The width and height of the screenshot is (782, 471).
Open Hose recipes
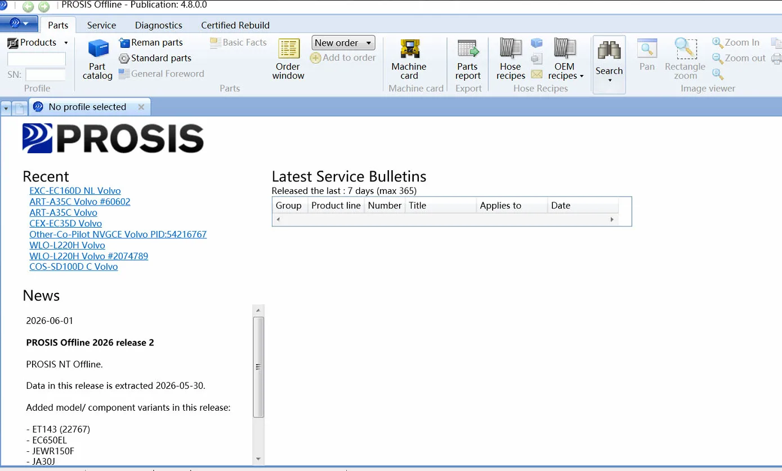point(511,60)
